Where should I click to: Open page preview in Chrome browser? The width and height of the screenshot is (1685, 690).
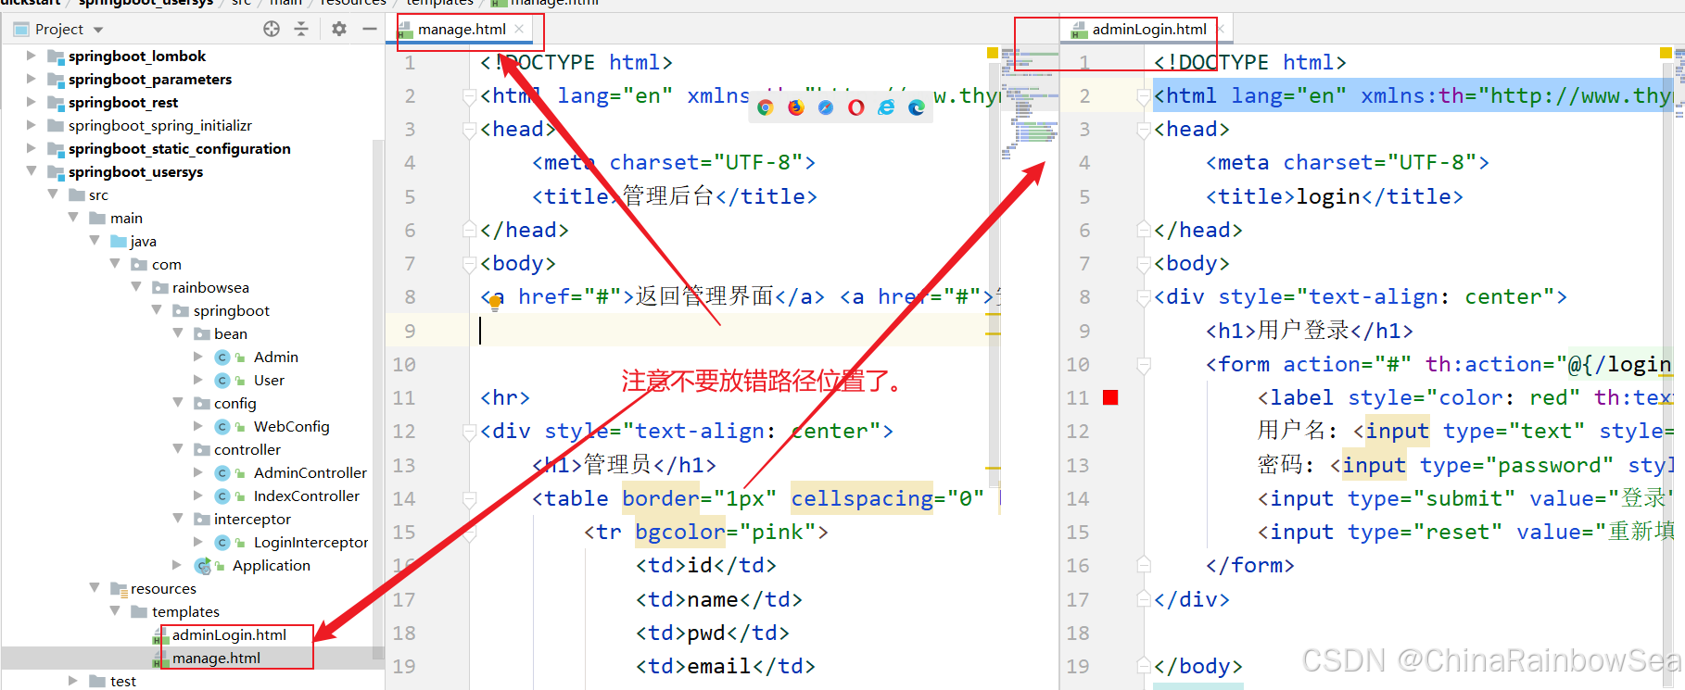pyautogui.click(x=765, y=107)
